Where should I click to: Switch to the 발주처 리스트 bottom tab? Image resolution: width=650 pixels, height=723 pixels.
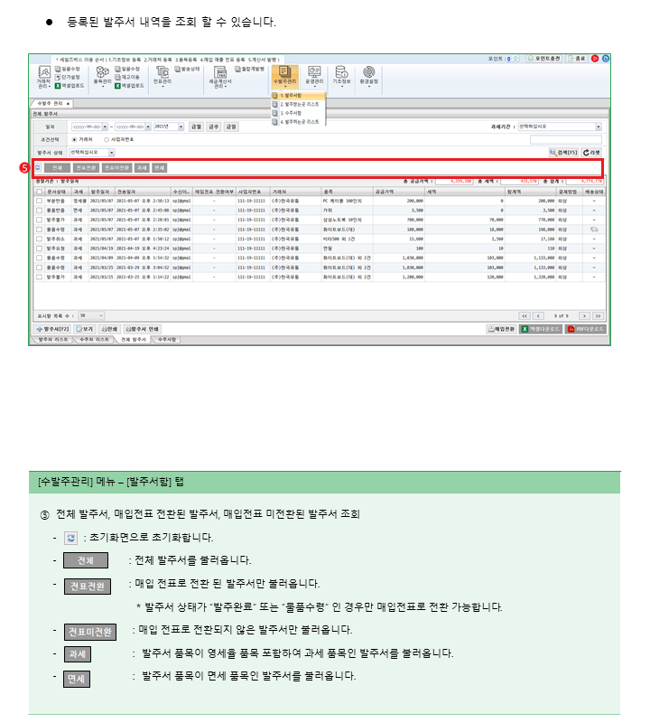53,340
